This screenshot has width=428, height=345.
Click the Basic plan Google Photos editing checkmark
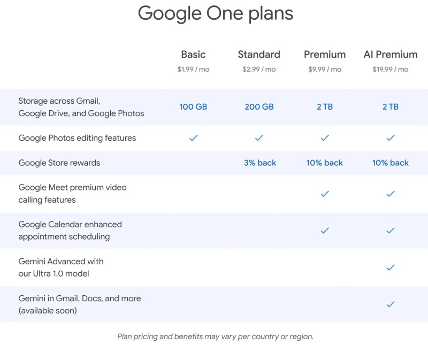pyautogui.click(x=193, y=138)
